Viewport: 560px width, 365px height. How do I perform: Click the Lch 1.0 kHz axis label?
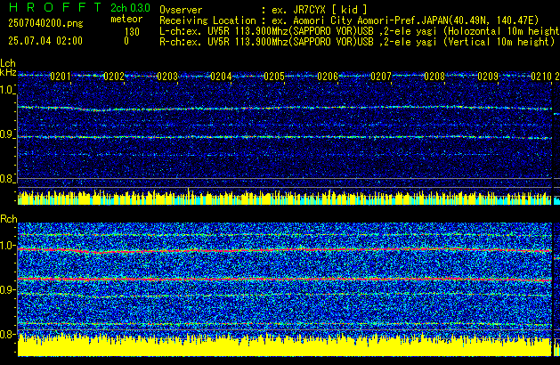pos(7,90)
